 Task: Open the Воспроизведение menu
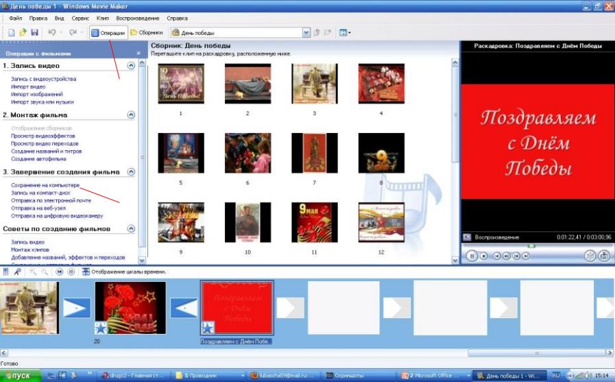tap(138, 19)
